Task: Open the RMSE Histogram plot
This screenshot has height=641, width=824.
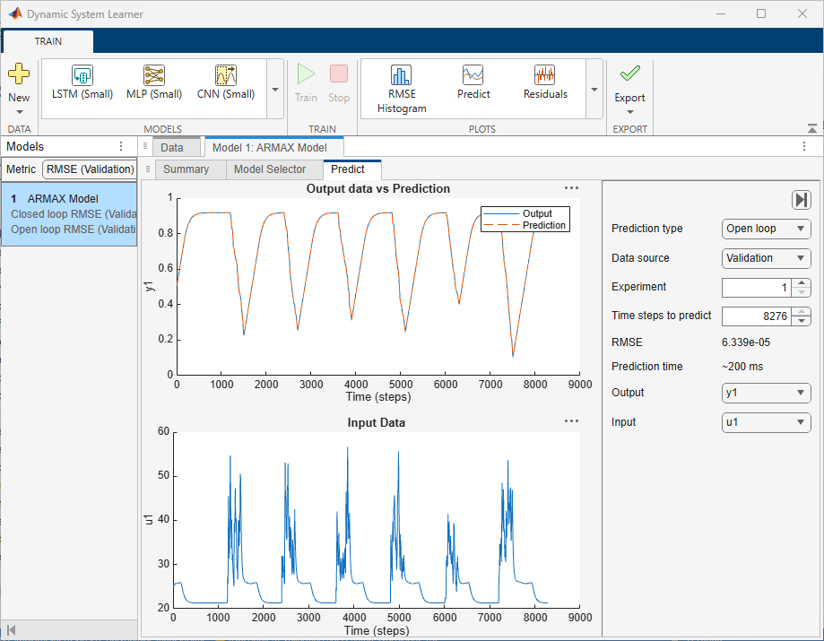Action: tap(402, 75)
